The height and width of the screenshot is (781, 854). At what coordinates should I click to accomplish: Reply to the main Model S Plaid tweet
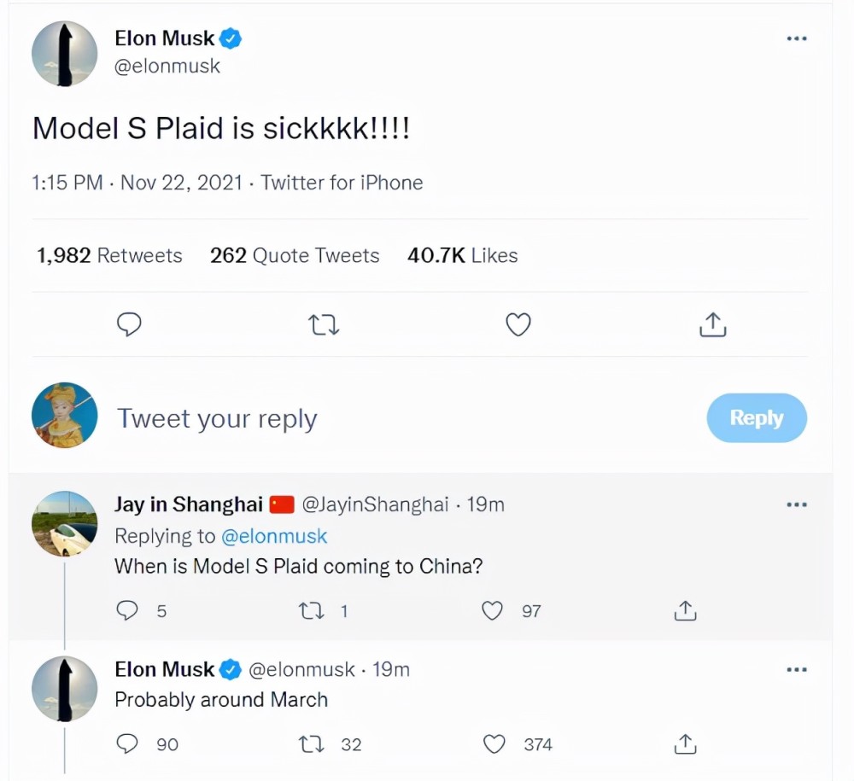click(128, 324)
